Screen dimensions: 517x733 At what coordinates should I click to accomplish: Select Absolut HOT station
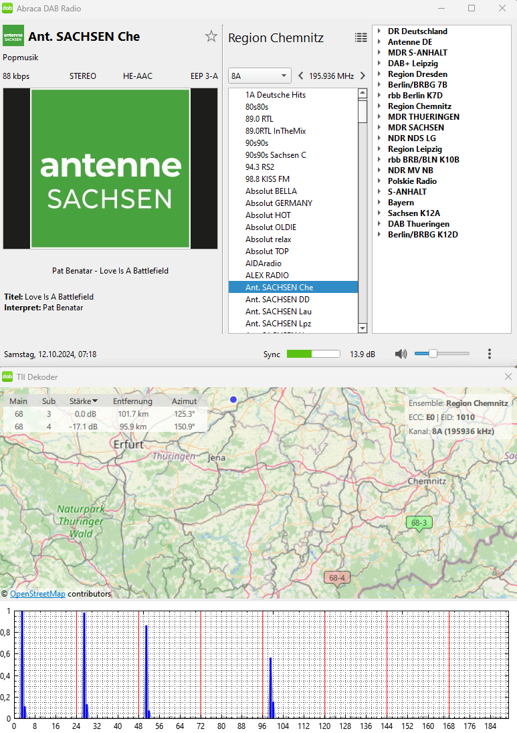click(293, 215)
